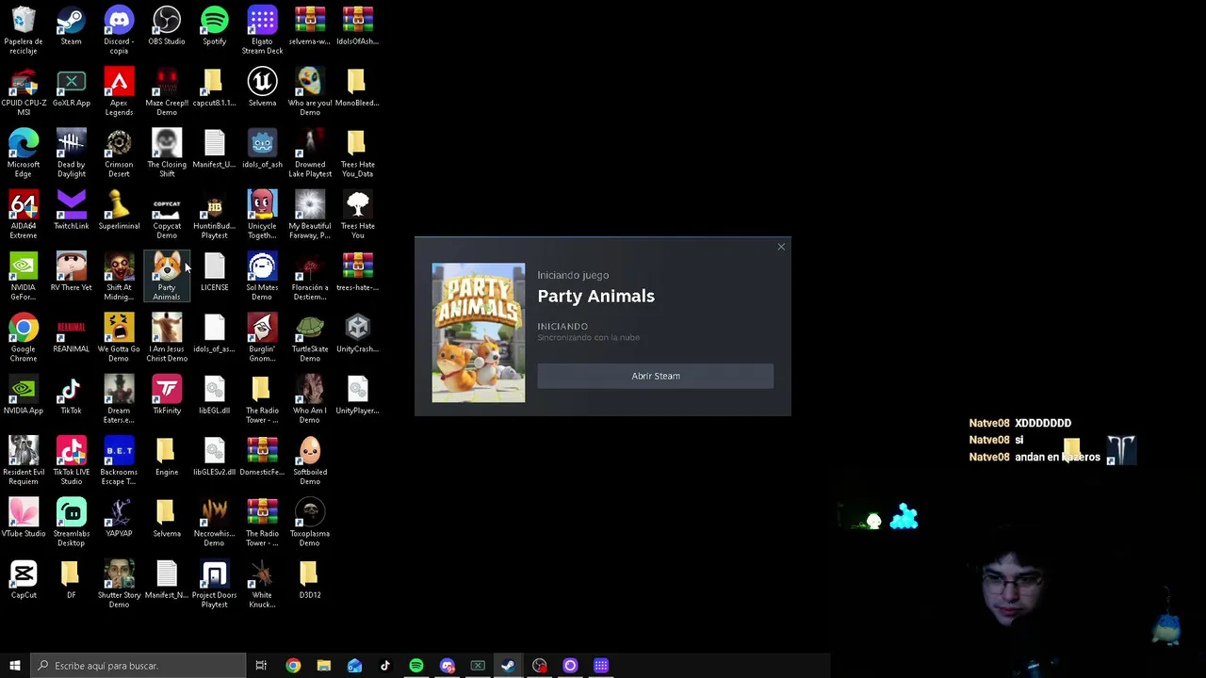Select the Microsoft Edge desktop icon

(24, 153)
